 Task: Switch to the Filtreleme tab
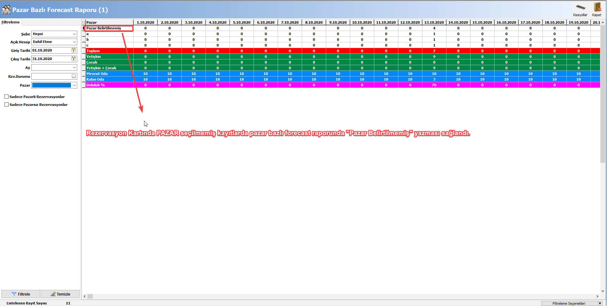[10, 22]
